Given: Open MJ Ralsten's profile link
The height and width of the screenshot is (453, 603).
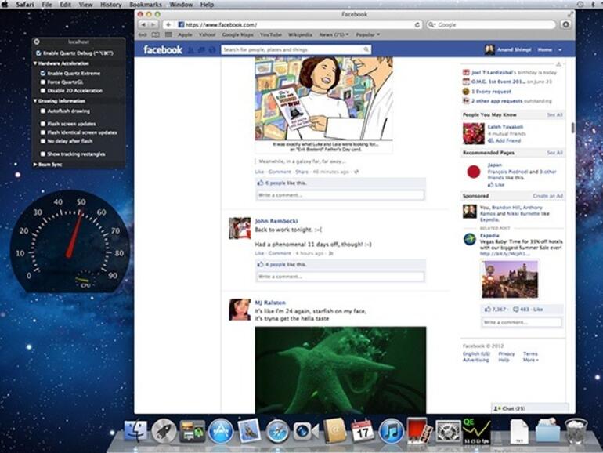Looking at the screenshot, I should pyautogui.click(x=270, y=303).
